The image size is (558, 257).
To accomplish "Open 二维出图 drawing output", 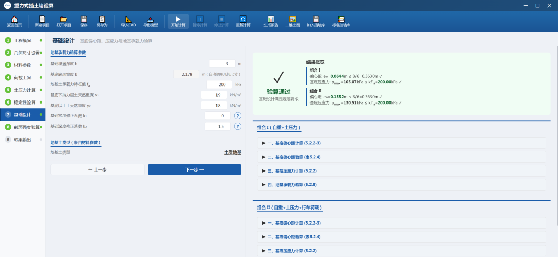I will click(292, 21).
